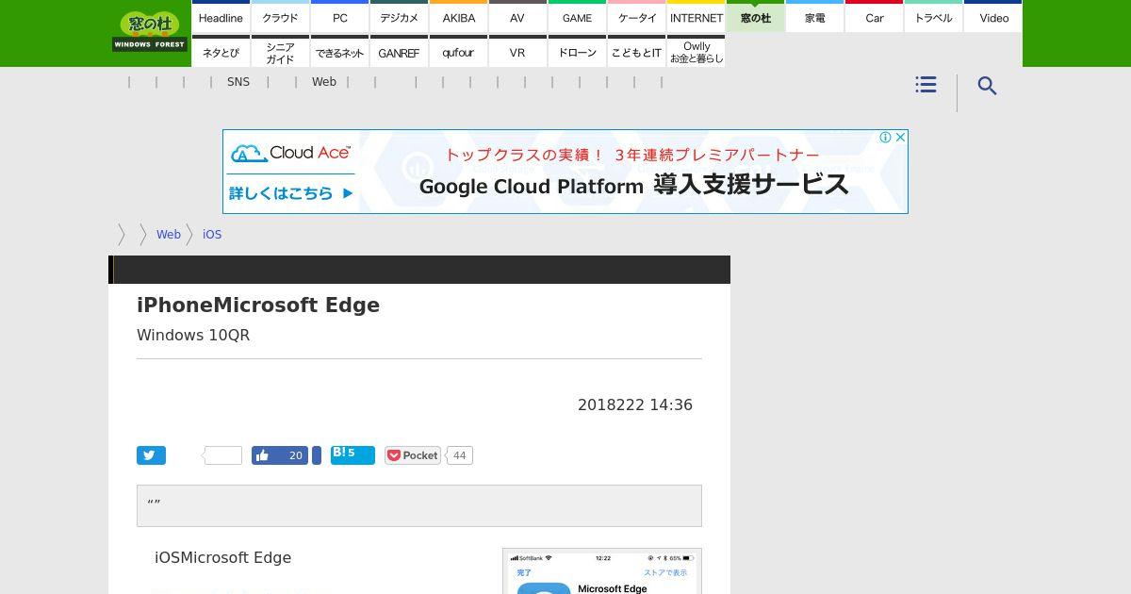Open the ネタとぴ site tab
Viewport: 1131px width, 594px height.
[221, 52]
